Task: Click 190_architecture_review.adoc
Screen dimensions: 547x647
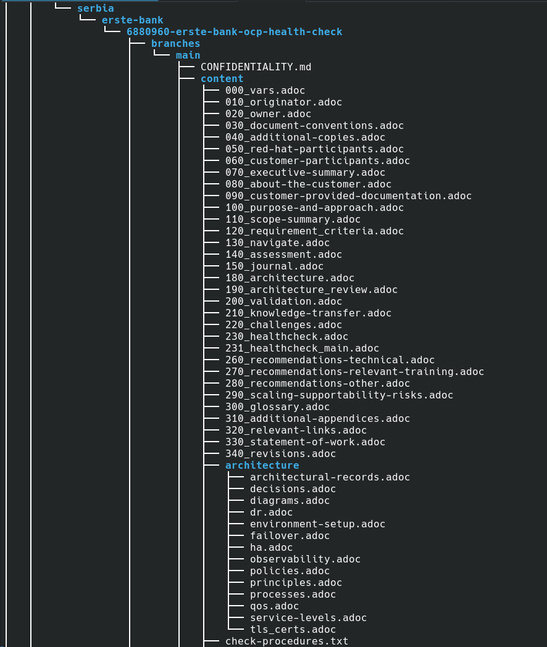Action: pyautogui.click(x=312, y=290)
